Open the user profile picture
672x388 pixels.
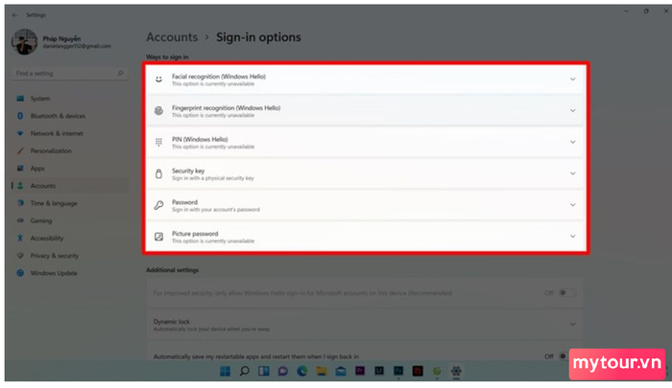24,42
